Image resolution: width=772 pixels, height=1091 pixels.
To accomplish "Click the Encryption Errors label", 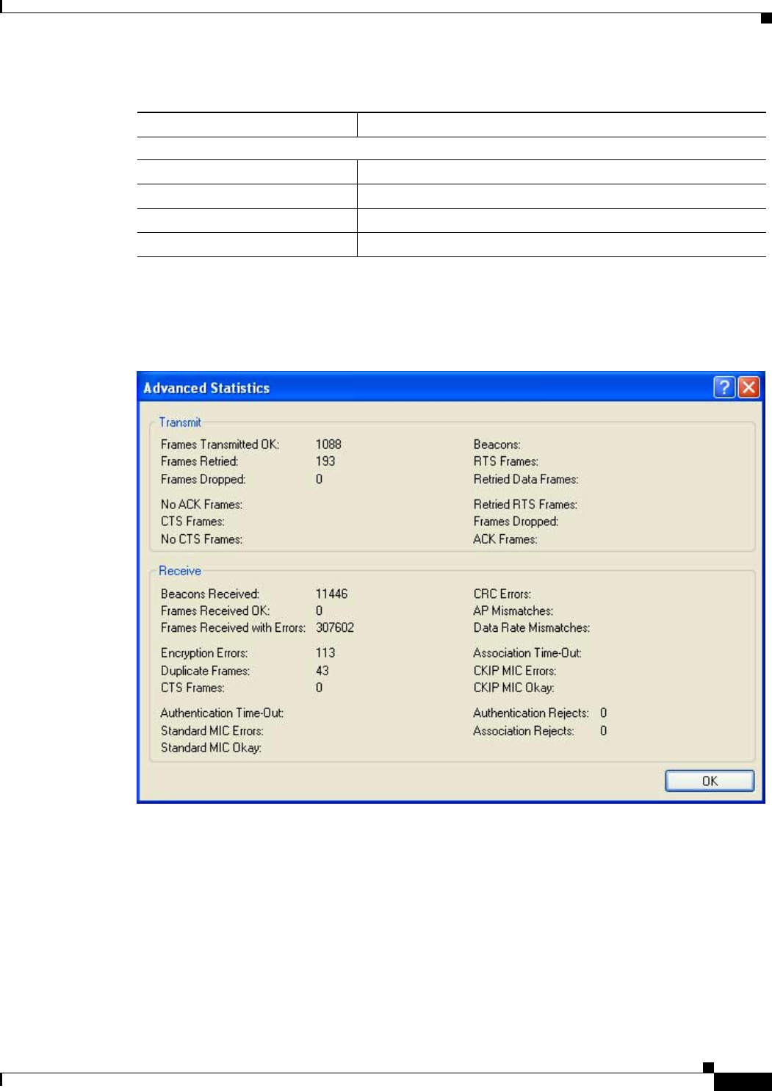I will coord(204,653).
